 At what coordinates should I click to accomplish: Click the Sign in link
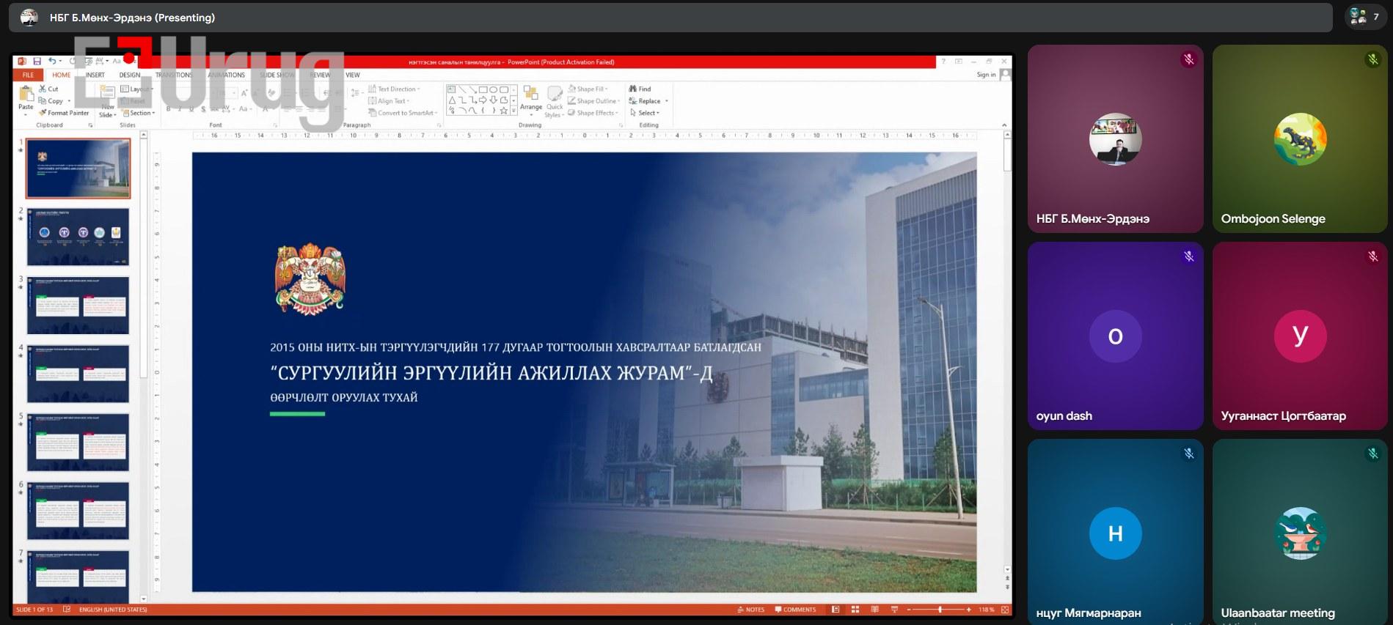pos(986,75)
